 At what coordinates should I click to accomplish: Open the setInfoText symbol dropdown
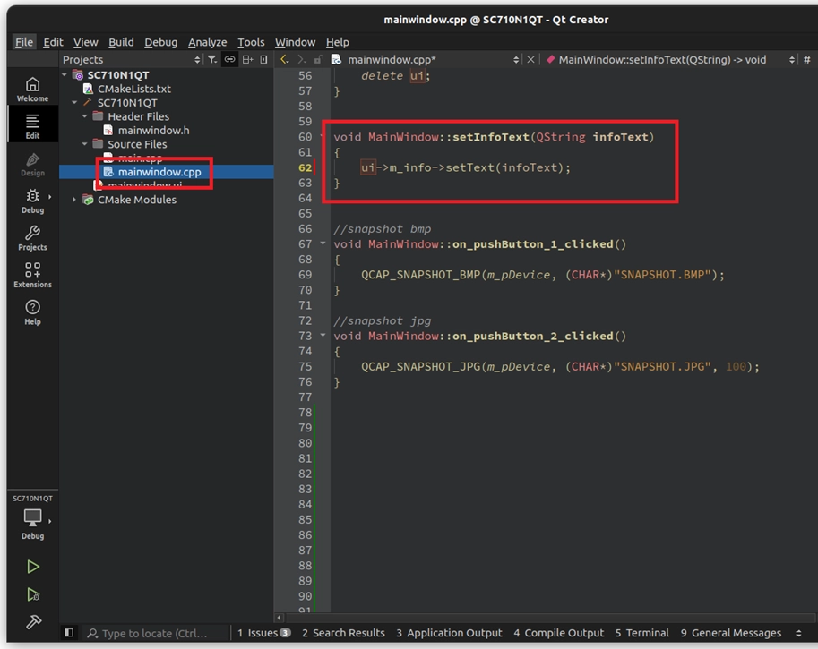tap(792, 59)
